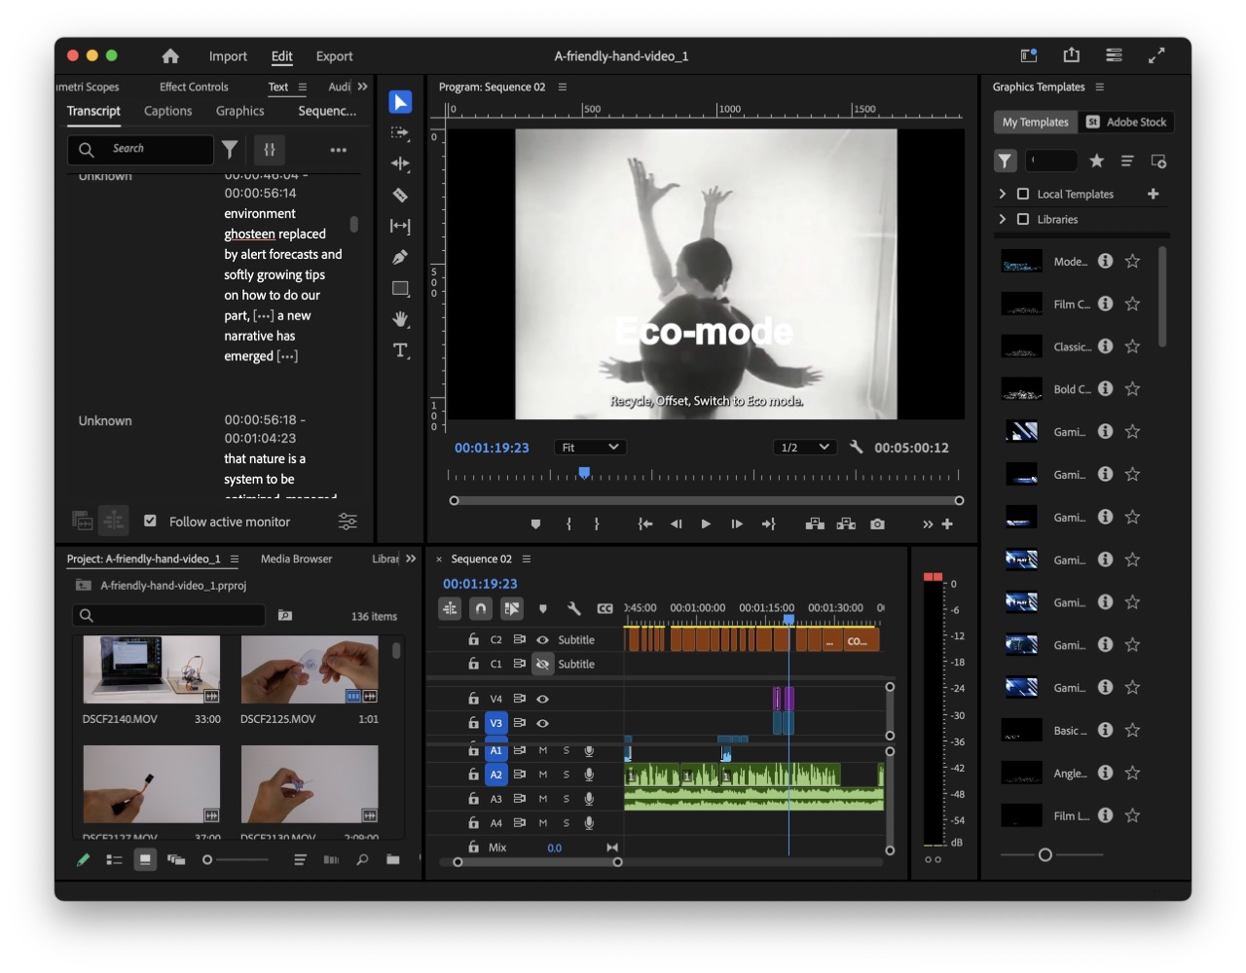The height and width of the screenshot is (973, 1246).
Task: Toggle lock on V4 track
Action: pos(473,699)
